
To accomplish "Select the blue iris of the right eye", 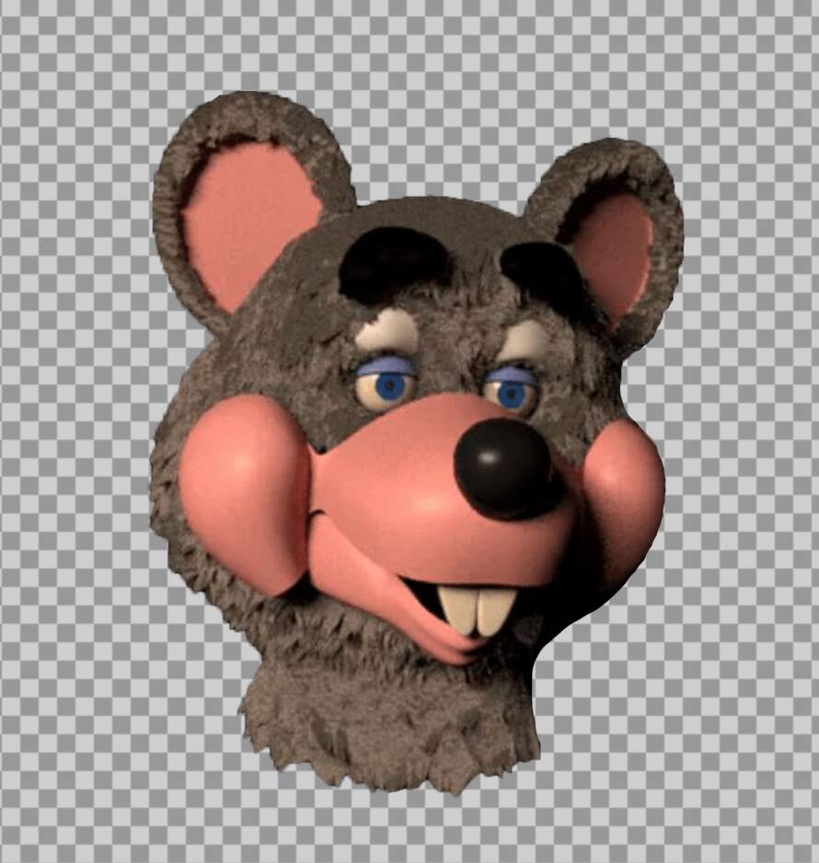I will click(x=514, y=396).
